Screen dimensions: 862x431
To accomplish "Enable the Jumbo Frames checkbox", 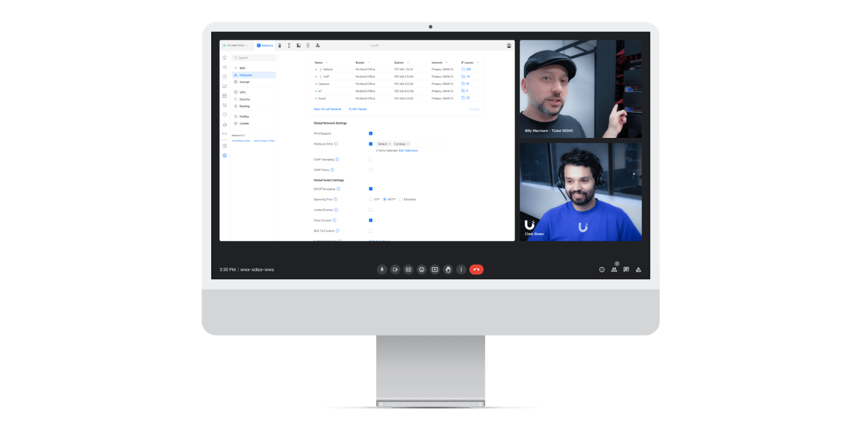I will click(x=371, y=210).
